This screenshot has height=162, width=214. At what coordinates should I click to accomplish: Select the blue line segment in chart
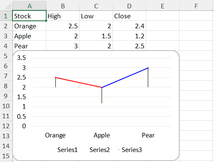[x=125, y=77]
